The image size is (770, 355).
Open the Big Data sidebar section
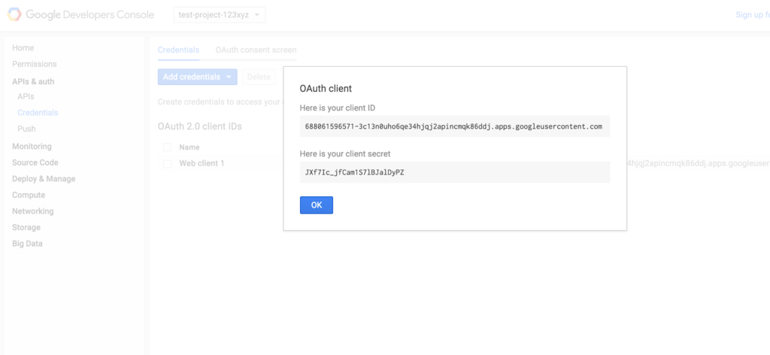coord(27,244)
